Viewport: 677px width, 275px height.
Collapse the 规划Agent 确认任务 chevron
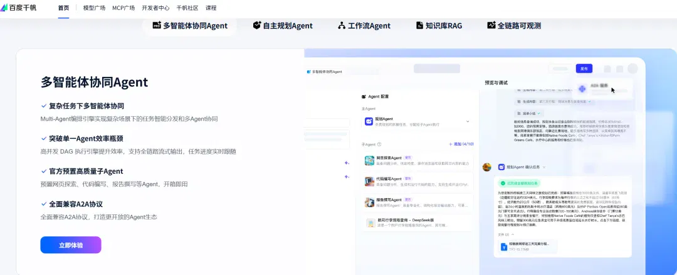544,167
